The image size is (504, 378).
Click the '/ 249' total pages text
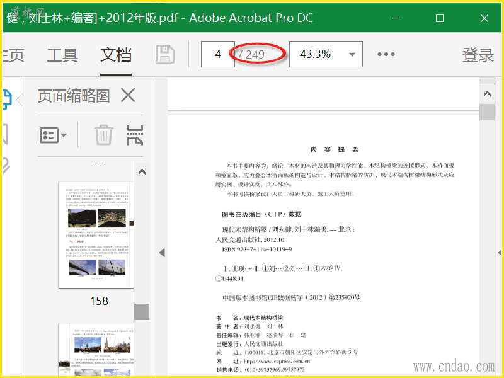click(251, 54)
